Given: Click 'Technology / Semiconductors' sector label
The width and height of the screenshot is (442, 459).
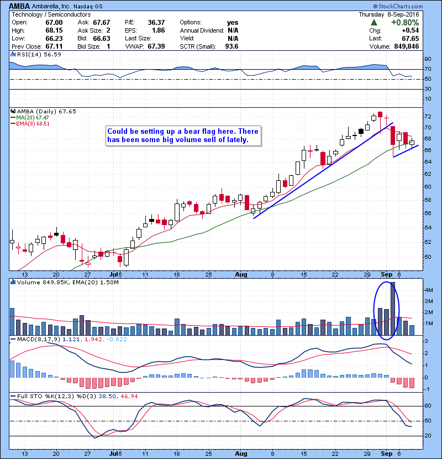Looking at the screenshot, I should point(51,14).
